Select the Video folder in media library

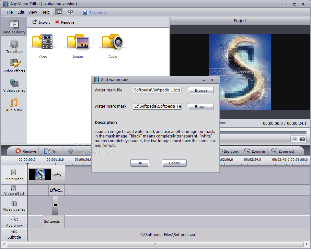(x=43, y=46)
